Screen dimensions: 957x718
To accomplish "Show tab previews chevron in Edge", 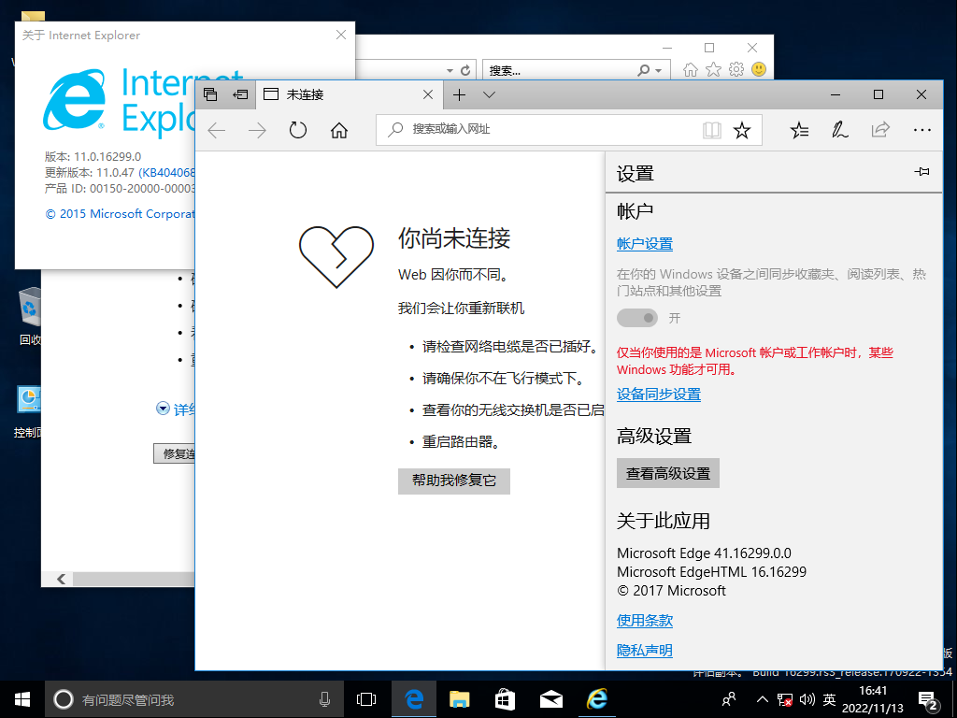I will [x=489, y=94].
